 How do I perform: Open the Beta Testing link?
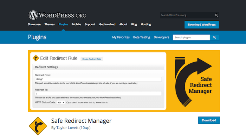click(x=142, y=37)
